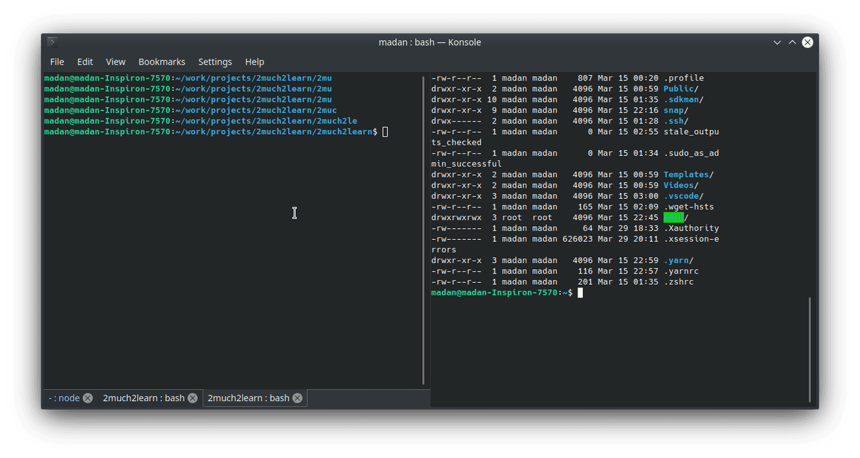Maximize the Konsole window
Viewport: 860px width, 458px height.
792,42
